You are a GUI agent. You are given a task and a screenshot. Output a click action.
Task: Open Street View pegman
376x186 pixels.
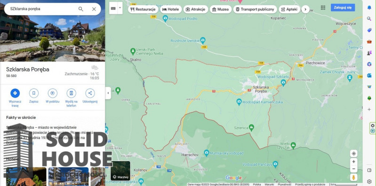pyautogui.click(x=353, y=178)
